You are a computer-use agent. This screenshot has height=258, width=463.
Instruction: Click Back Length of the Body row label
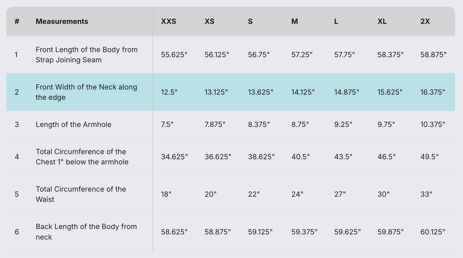point(86,232)
